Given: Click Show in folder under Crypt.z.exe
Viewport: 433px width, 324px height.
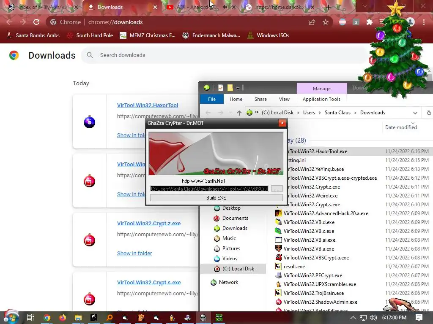Looking at the screenshot, I should click(x=134, y=253).
